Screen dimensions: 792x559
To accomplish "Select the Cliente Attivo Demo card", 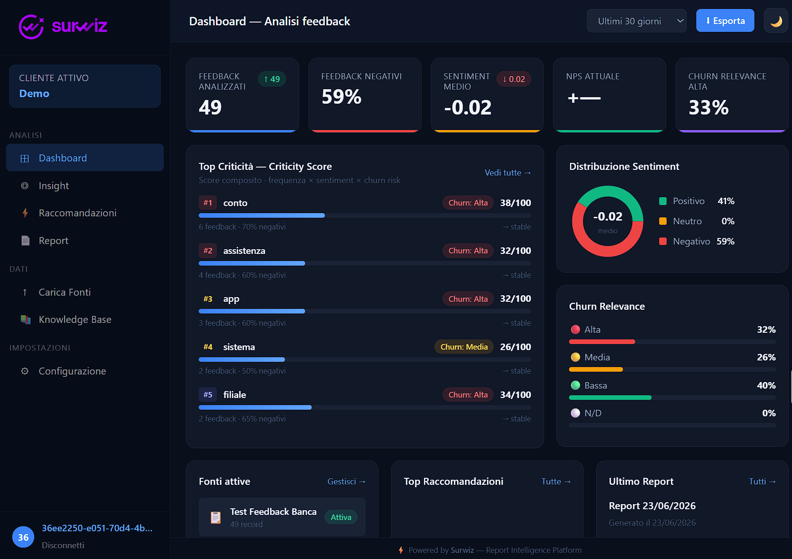I will [85, 86].
